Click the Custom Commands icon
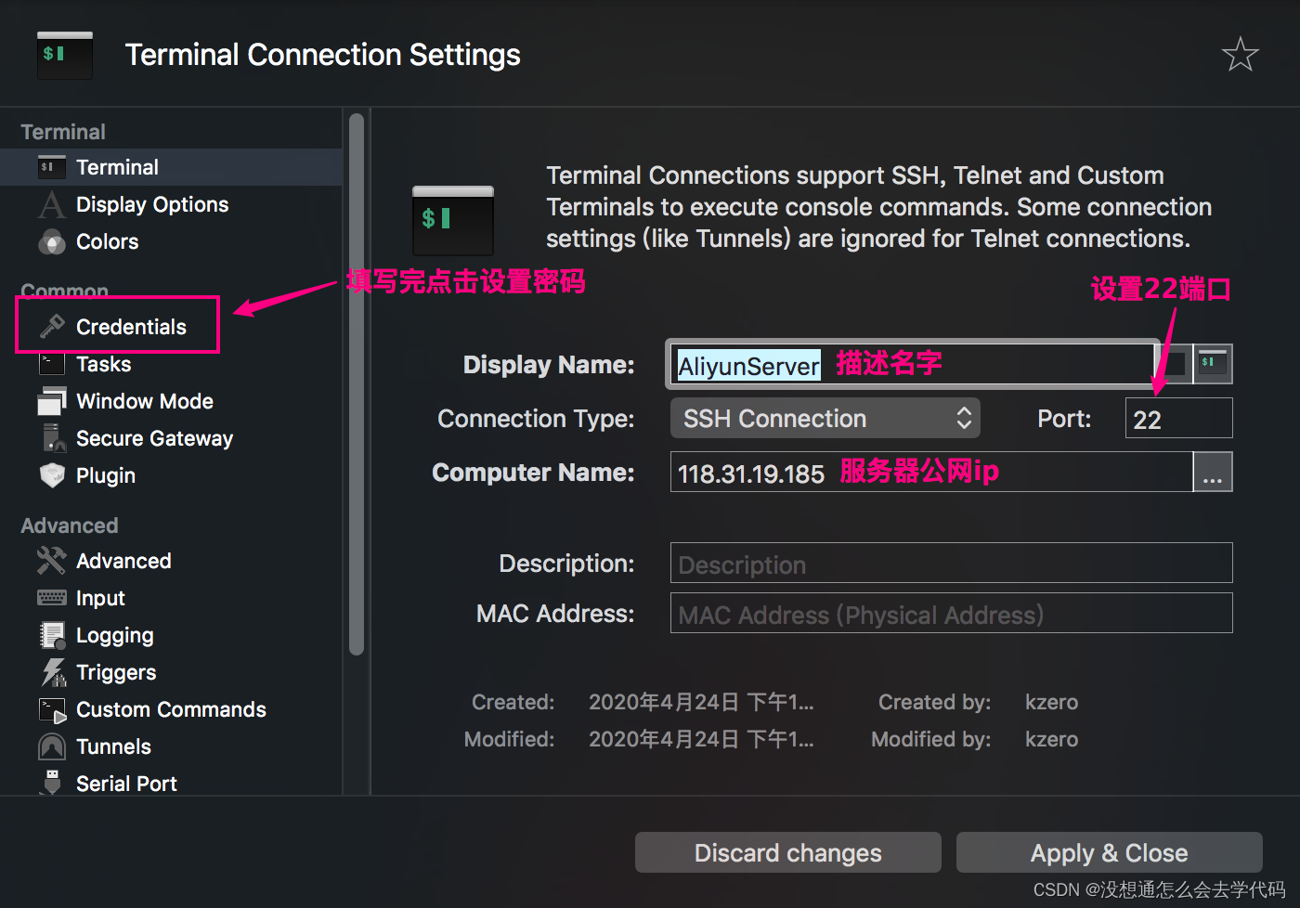Screen dimensions: 1300x908 point(52,710)
